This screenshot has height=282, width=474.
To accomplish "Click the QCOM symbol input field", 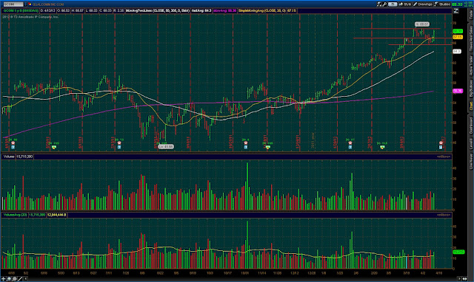I will click(13, 4).
